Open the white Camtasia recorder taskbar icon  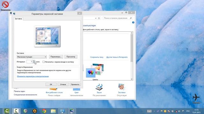[x=16, y=111]
